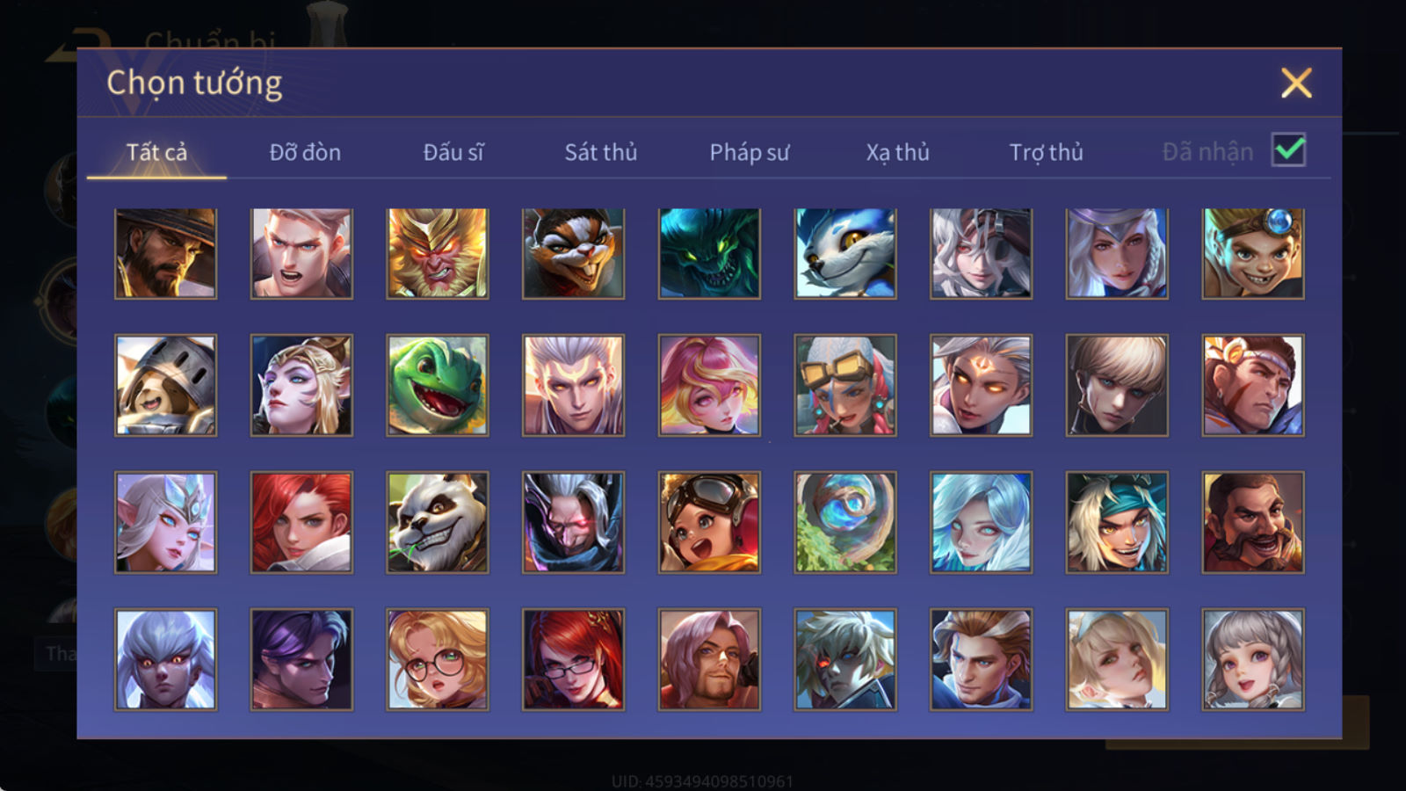Image resolution: width=1406 pixels, height=791 pixels.
Task: Open the Trợ thủ tab
Action: [1046, 152]
